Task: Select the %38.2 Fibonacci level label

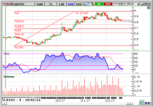Action: [19, 26]
